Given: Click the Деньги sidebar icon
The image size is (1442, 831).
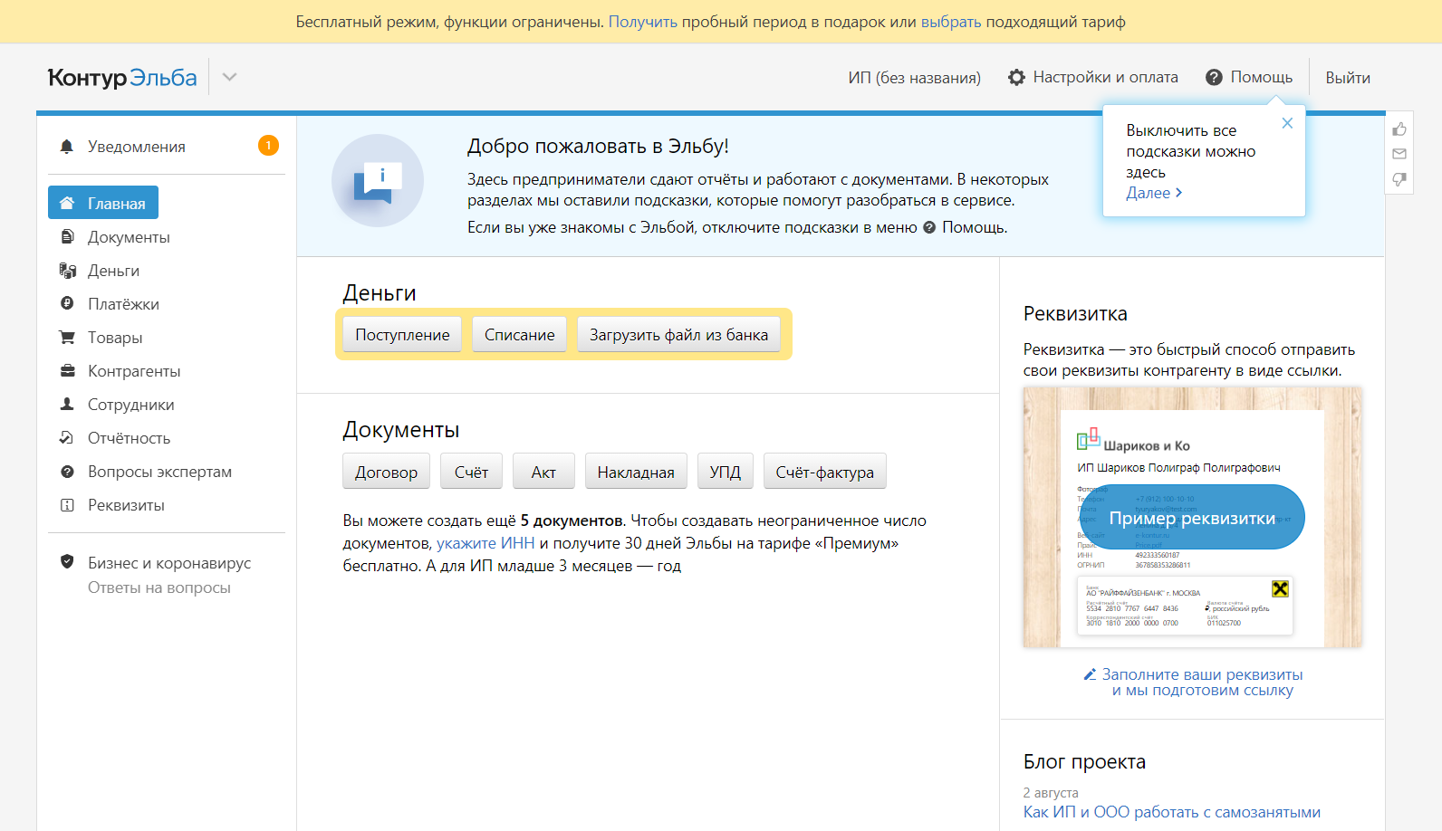Looking at the screenshot, I should (67, 271).
